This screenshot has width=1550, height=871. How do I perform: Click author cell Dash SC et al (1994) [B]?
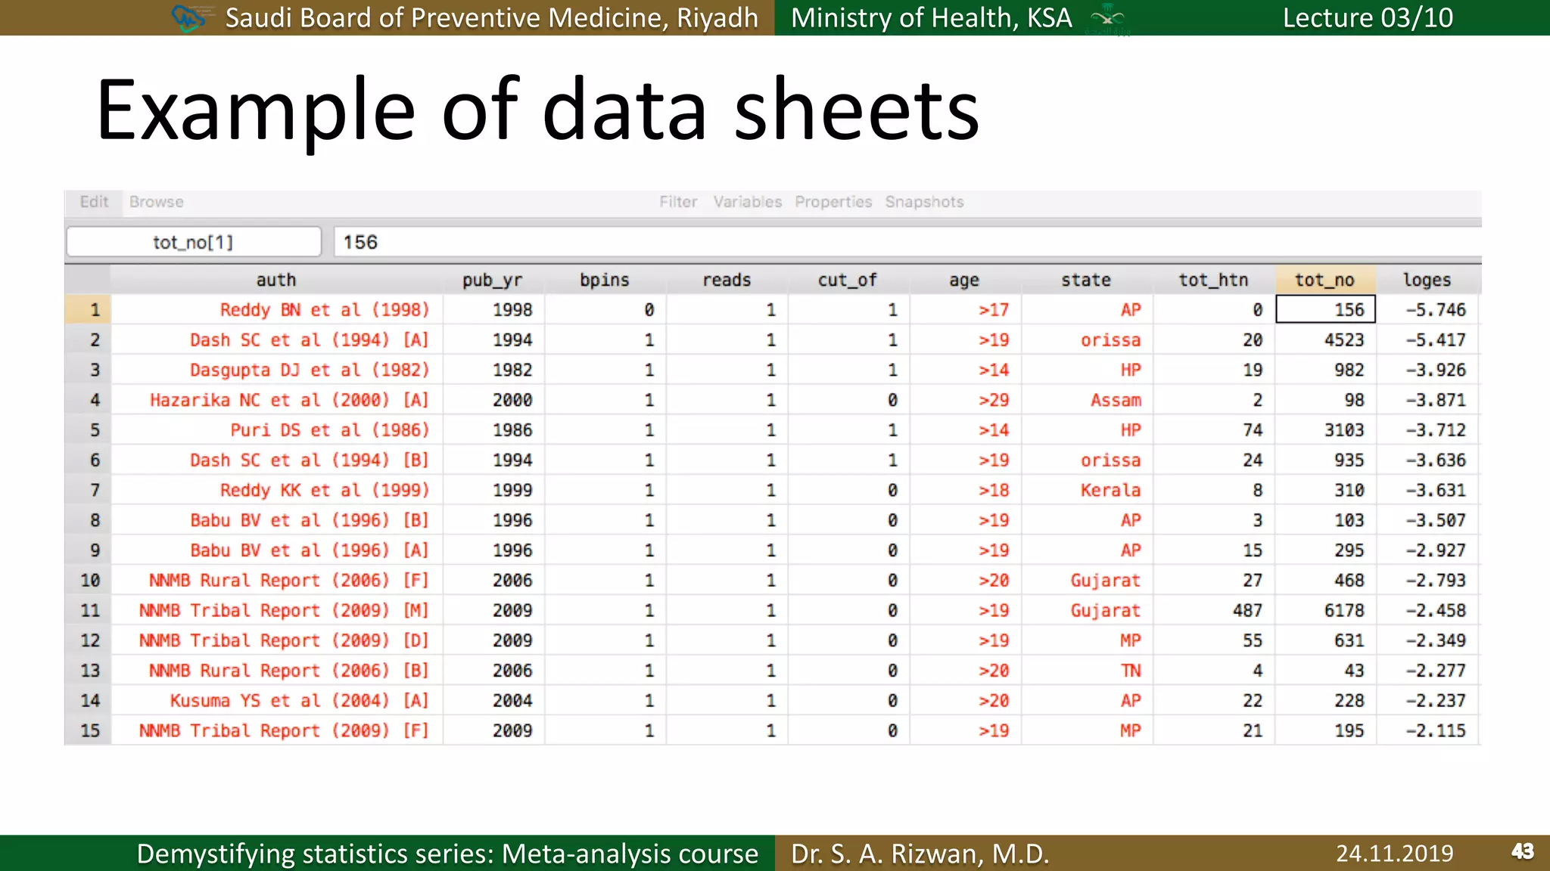[x=277, y=460]
